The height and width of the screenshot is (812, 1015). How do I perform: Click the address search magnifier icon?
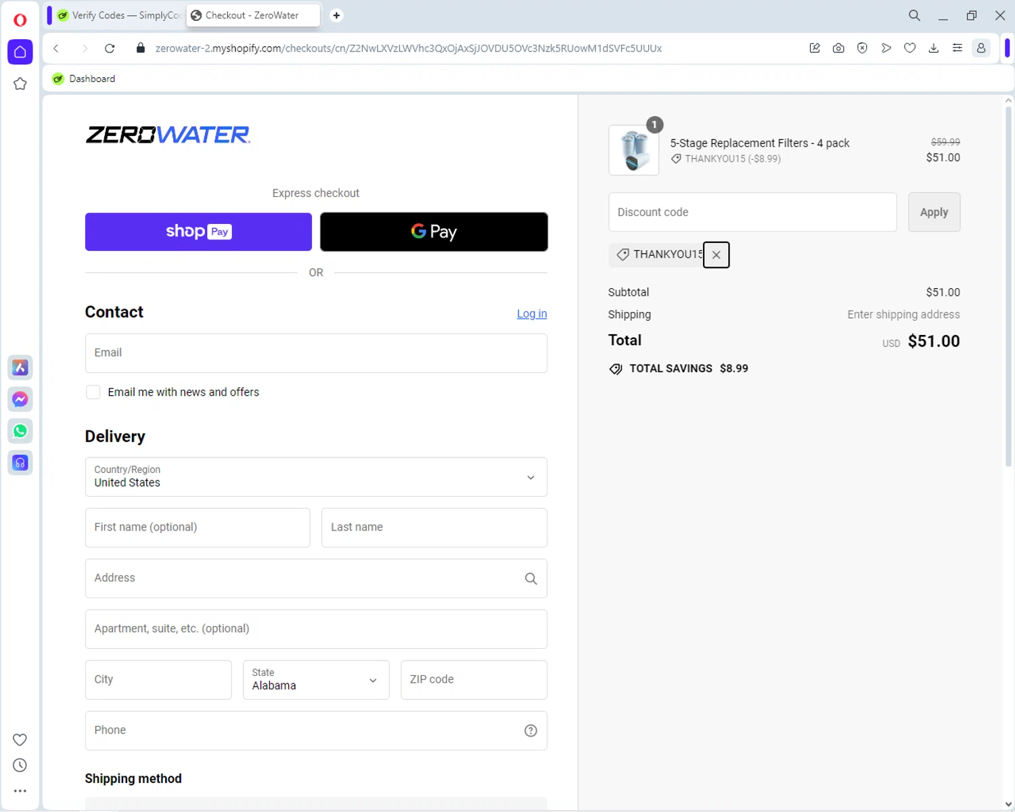pos(531,579)
